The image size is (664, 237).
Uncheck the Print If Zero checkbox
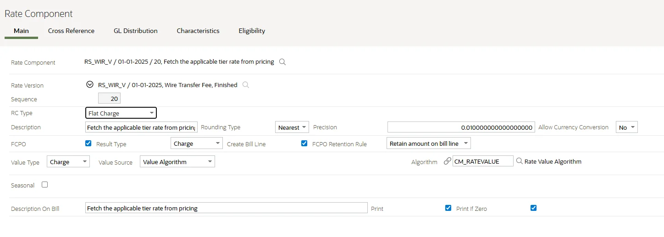click(x=533, y=208)
